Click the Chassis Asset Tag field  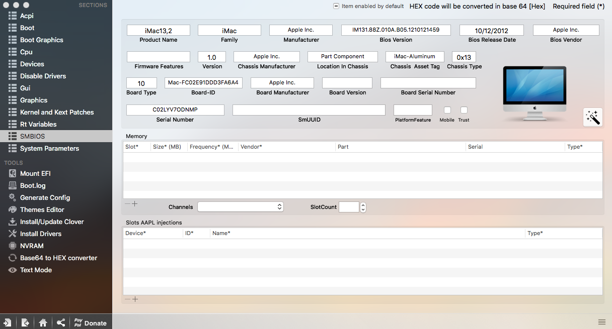point(415,57)
